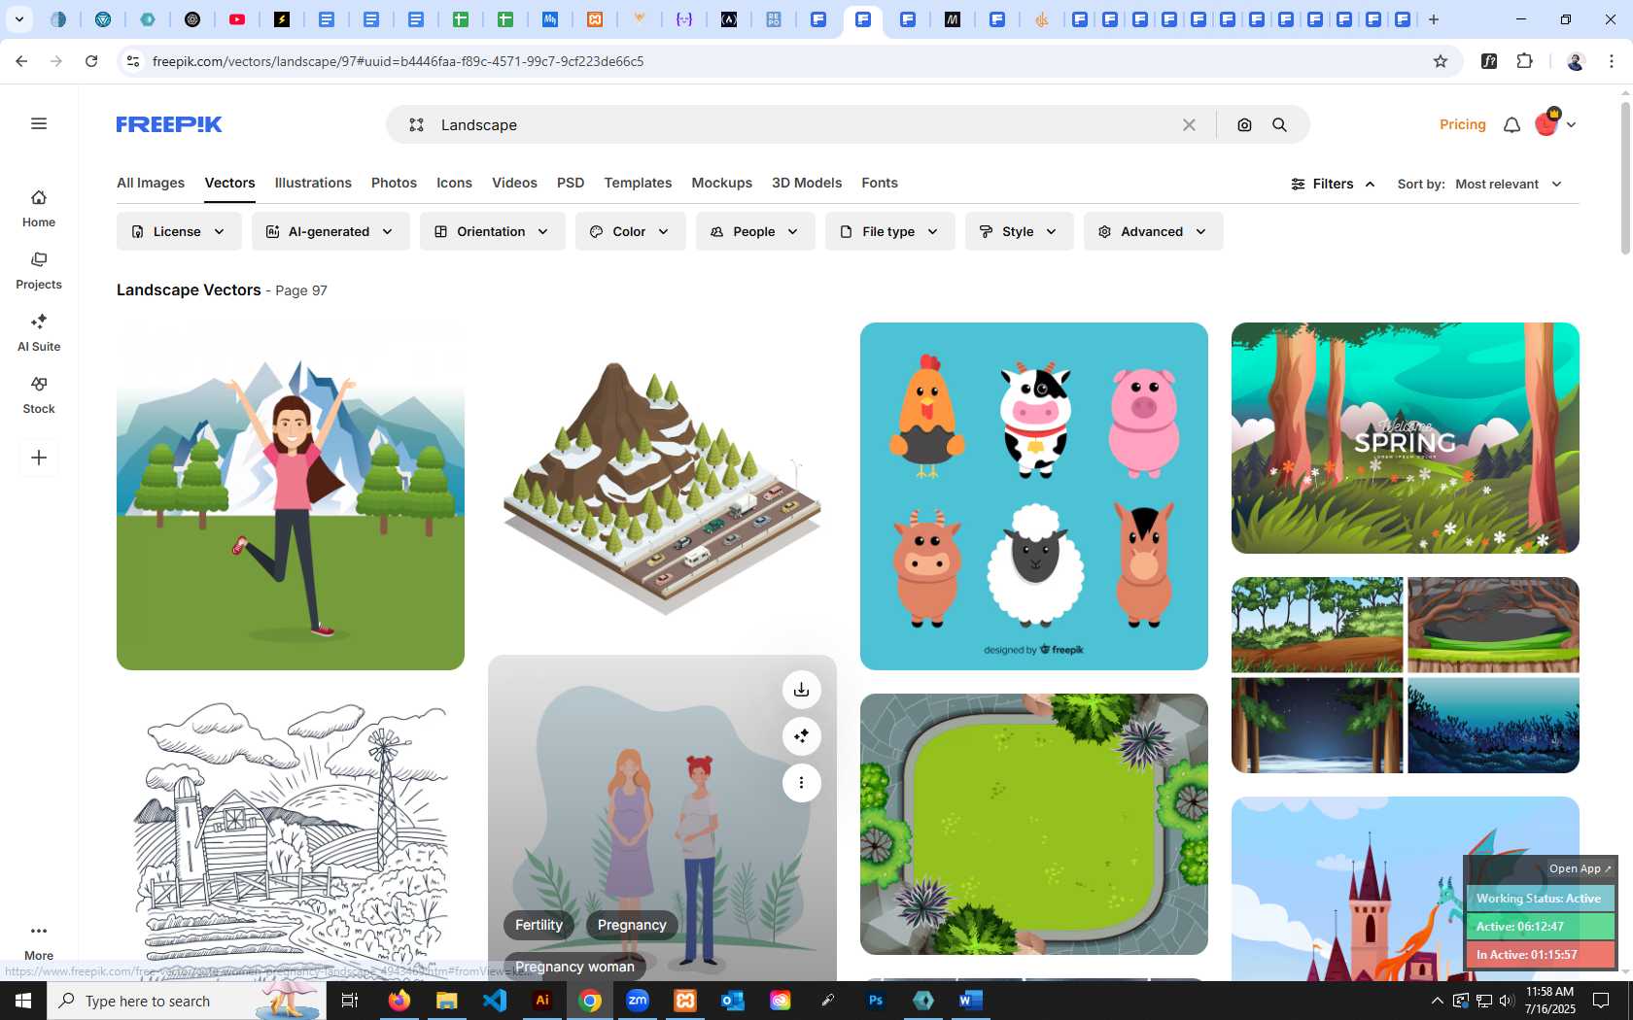This screenshot has width=1633, height=1020.
Task: Open AI Suite in sidebar
Action: click(x=39, y=333)
